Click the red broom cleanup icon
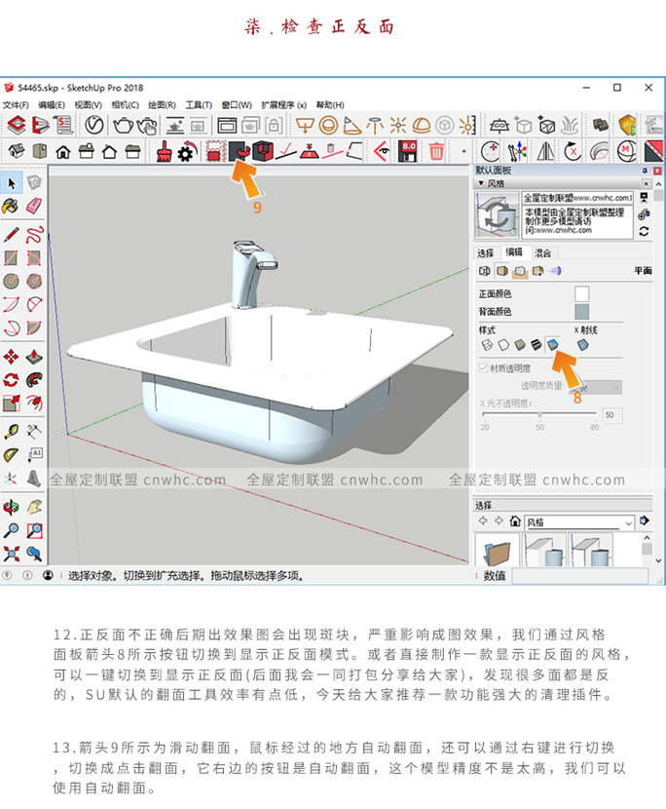Screen dimensions: 666x809 coord(164,152)
